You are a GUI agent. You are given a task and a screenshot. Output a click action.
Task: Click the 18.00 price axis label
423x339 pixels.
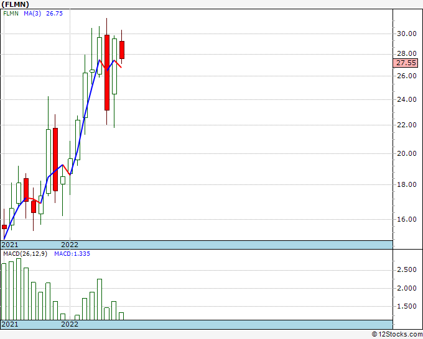(x=407, y=185)
